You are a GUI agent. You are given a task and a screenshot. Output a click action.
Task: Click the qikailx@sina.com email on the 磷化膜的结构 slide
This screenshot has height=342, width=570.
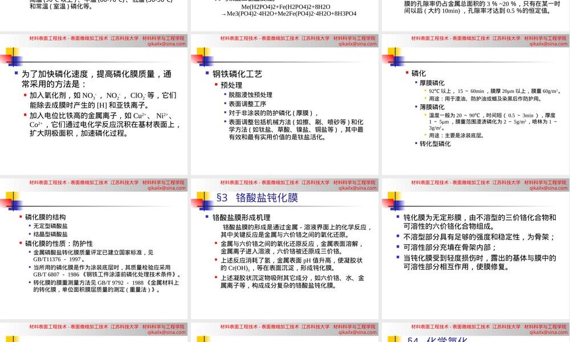pyautogui.click(x=166, y=188)
